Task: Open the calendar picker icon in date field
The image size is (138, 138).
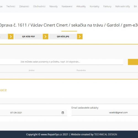Action: pos(63,113)
